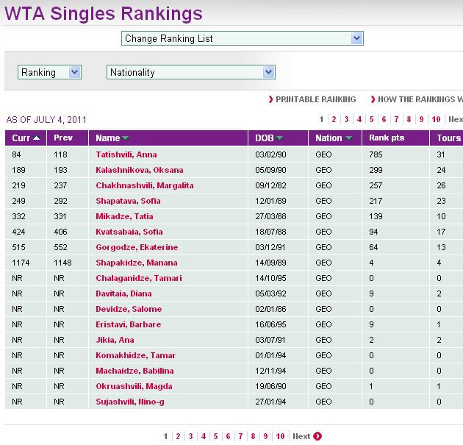The image size is (463, 445).
Task: Select the WTA Singles Rankings heading
Action: 104,13
